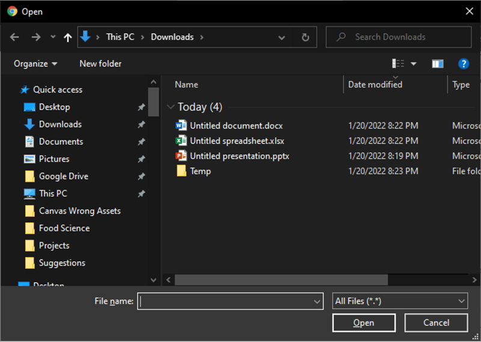Select Downloads in the address path
This screenshot has width=481, height=342.
tap(172, 37)
